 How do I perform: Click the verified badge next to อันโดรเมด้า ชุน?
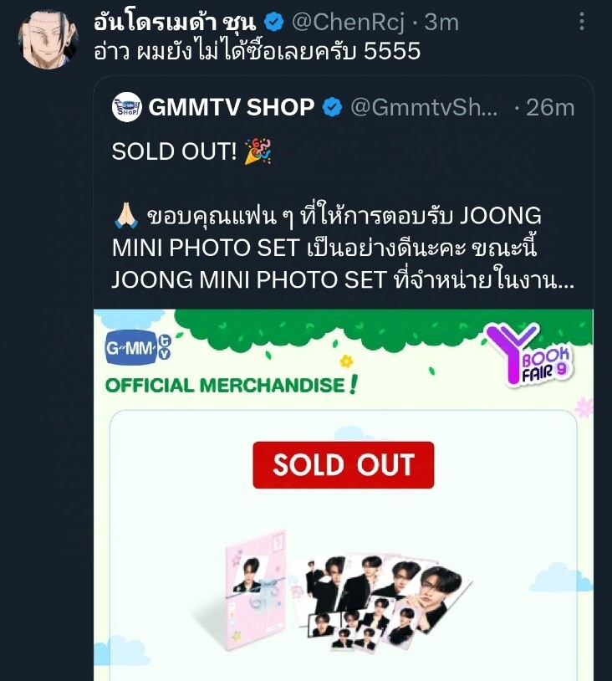click(x=273, y=22)
